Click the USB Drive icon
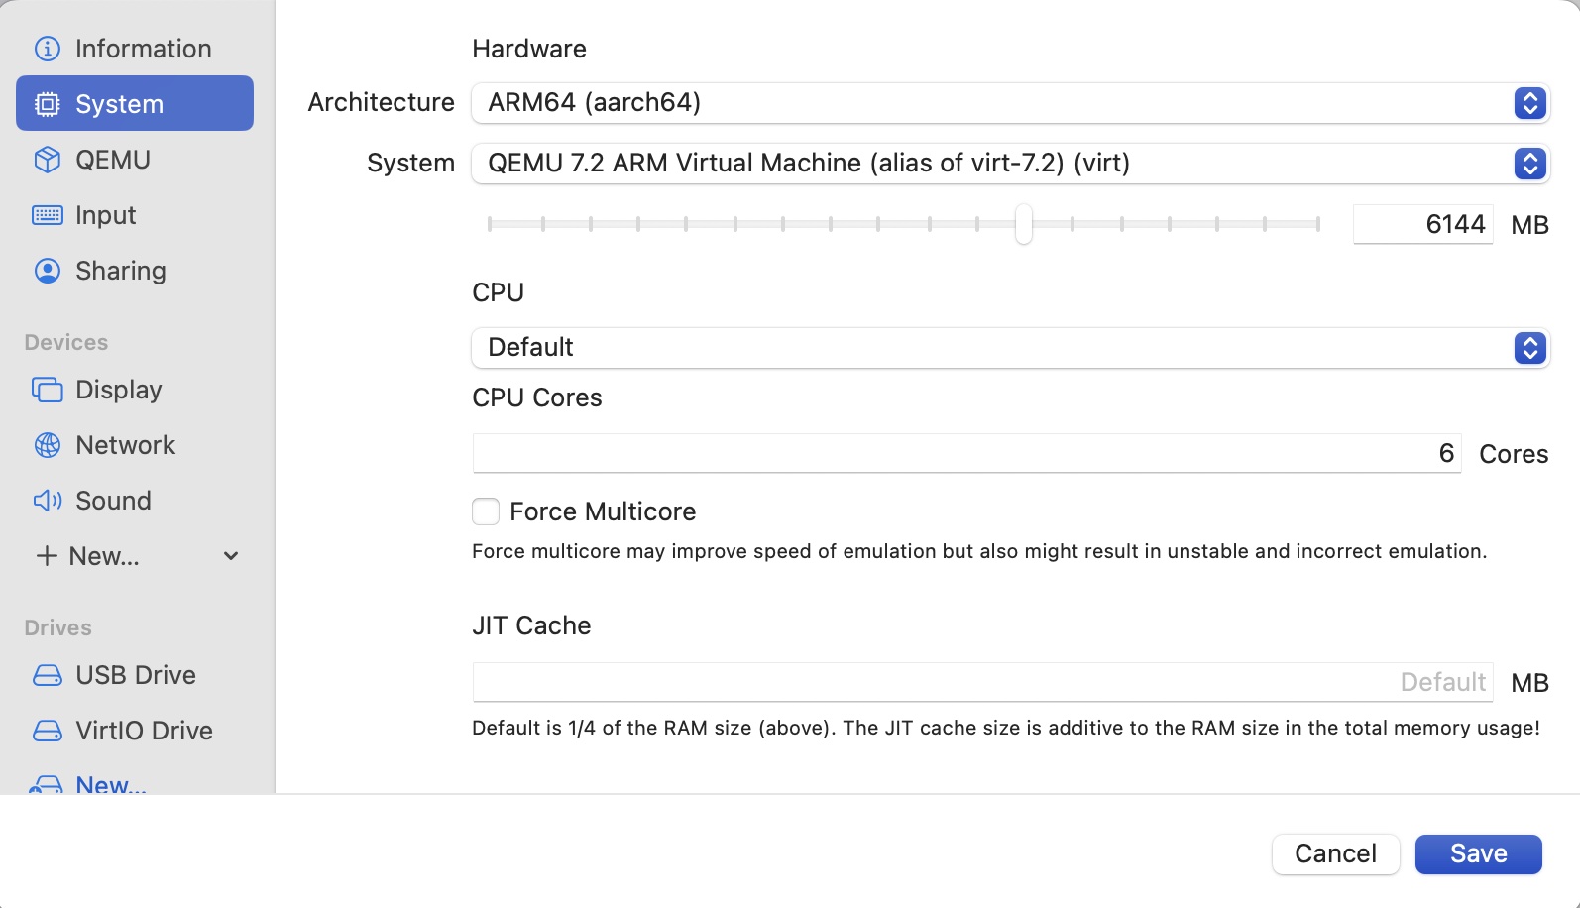 [48, 675]
